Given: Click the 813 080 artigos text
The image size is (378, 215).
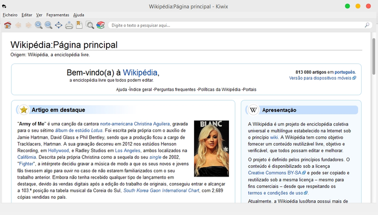Looking at the screenshot, I should [x=311, y=72].
